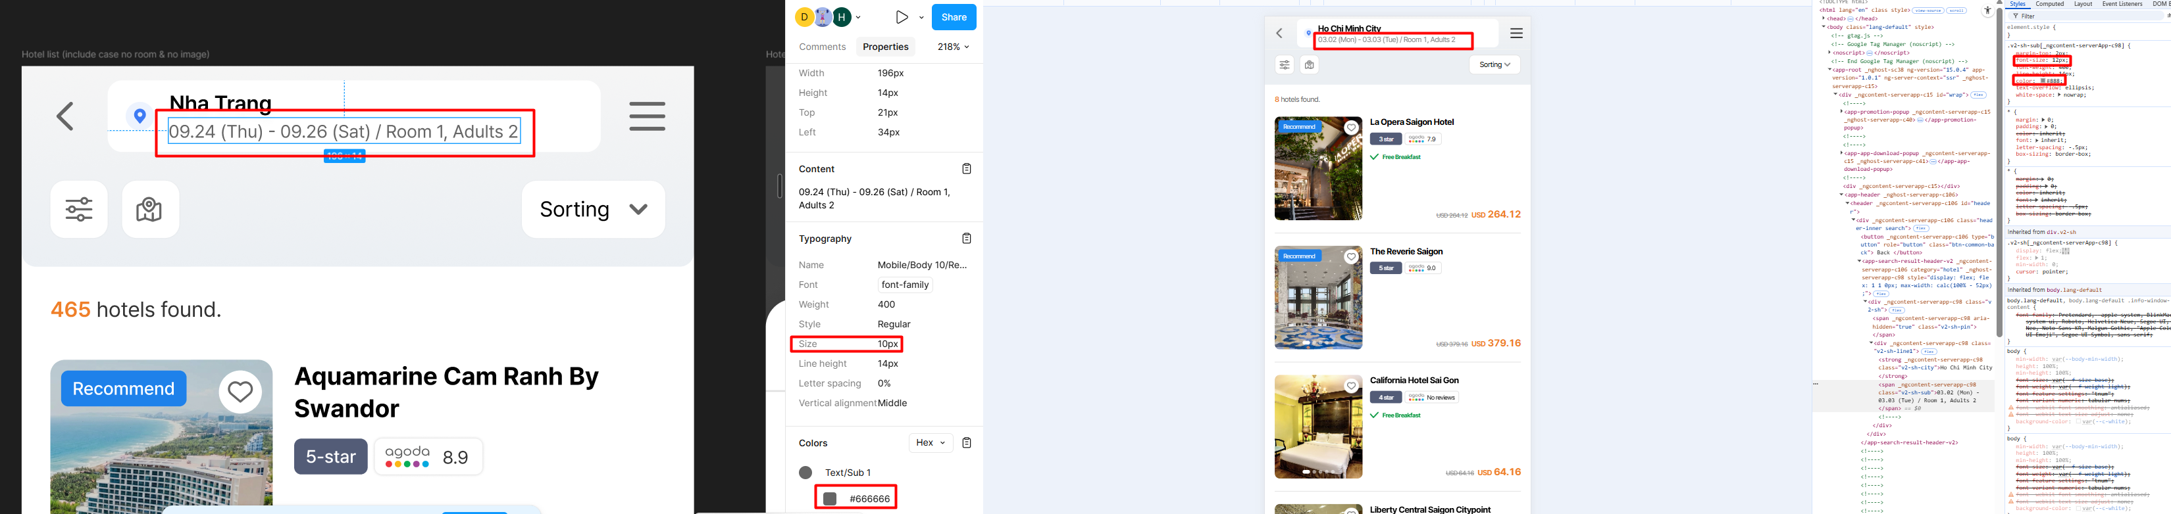Open the 218% zoom level dropdown

[953, 47]
